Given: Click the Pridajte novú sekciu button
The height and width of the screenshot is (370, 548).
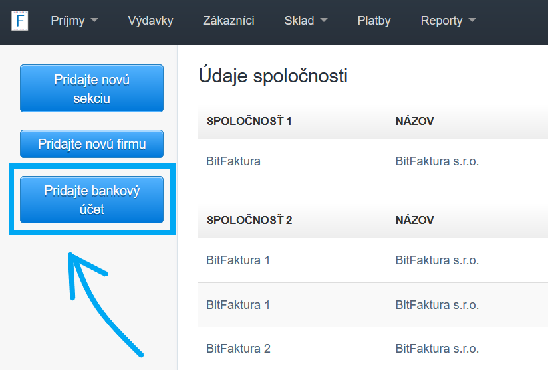Looking at the screenshot, I should [x=92, y=89].
